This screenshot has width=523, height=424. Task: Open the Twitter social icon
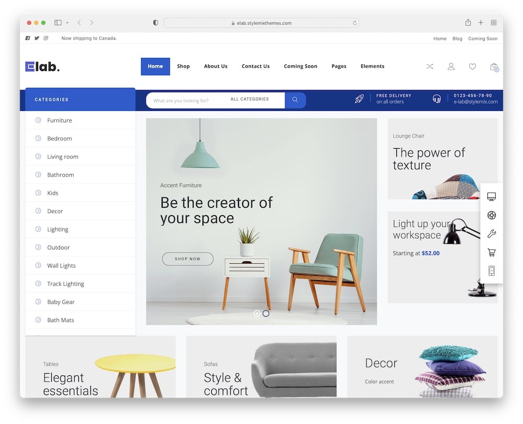tap(37, 38)
